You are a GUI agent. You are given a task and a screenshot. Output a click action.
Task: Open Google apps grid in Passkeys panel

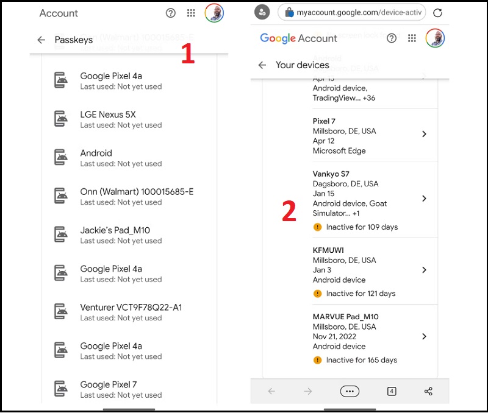(x=191, y=13)
